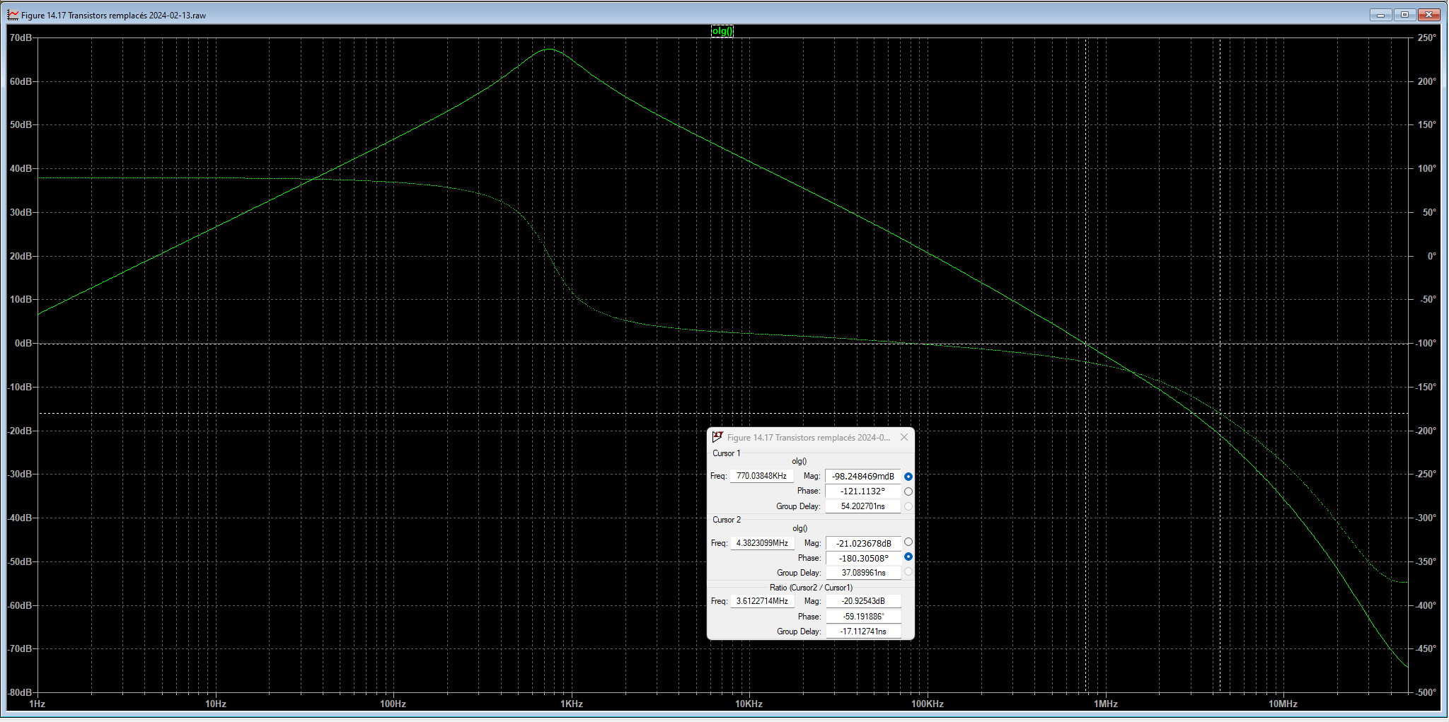Viewport: 1449px width, 722px height.
Task: Minimize the waveform .raw window
Action: point(1380,15)
